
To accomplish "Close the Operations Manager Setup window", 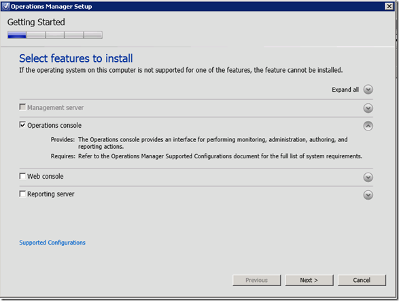I will [x=389, y=6].
